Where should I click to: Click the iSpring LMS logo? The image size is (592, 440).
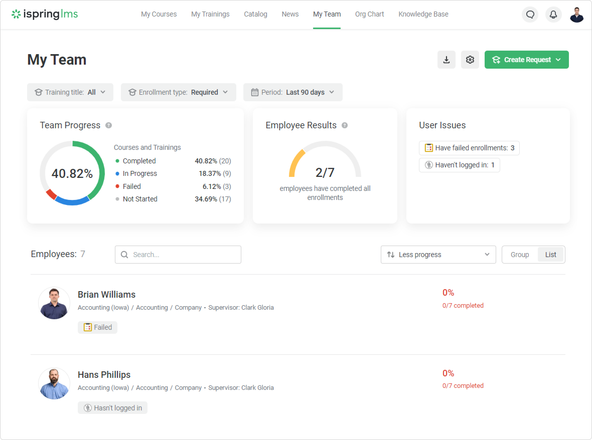coord(45,14)
